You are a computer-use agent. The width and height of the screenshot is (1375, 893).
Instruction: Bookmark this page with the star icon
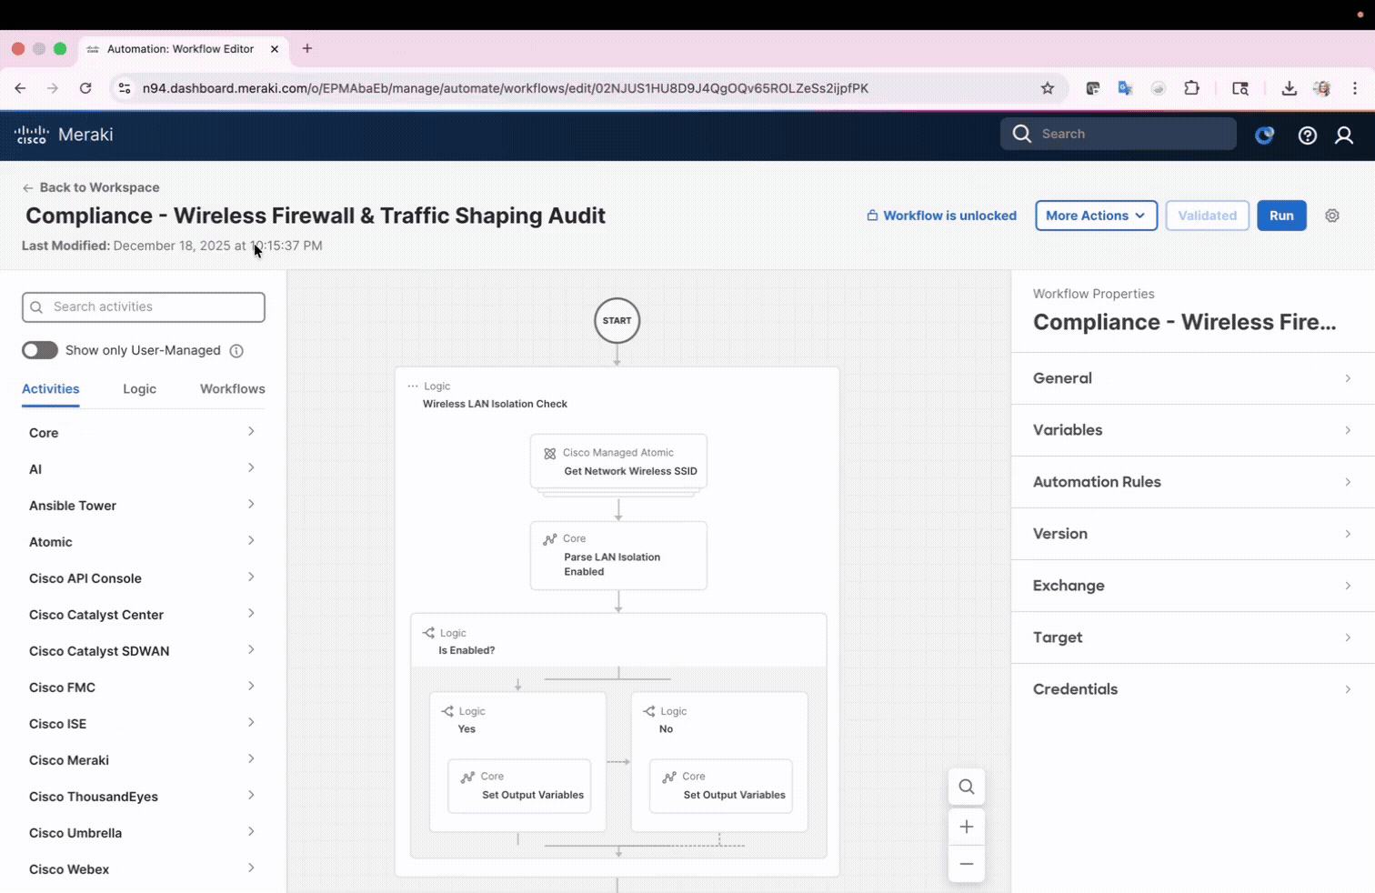pos(1047,88)
